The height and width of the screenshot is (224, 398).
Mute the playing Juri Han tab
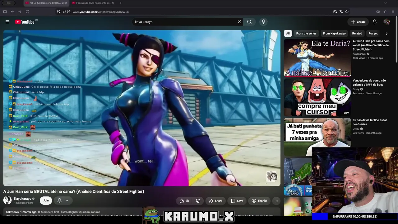31,3
